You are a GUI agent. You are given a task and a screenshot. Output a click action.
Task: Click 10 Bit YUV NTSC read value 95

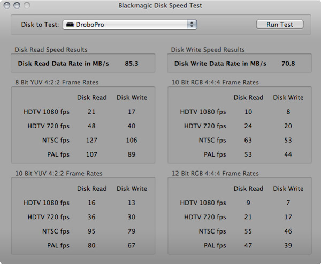point(91,231)
